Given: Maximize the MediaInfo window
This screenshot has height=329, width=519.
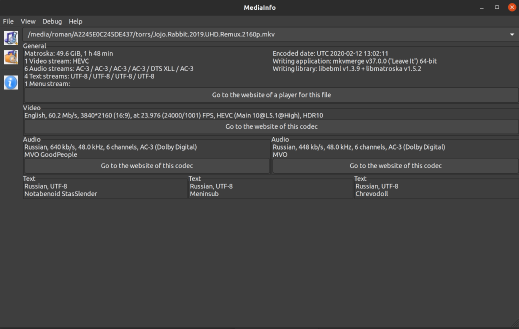Looking at the screenshot, I should 497,7.
